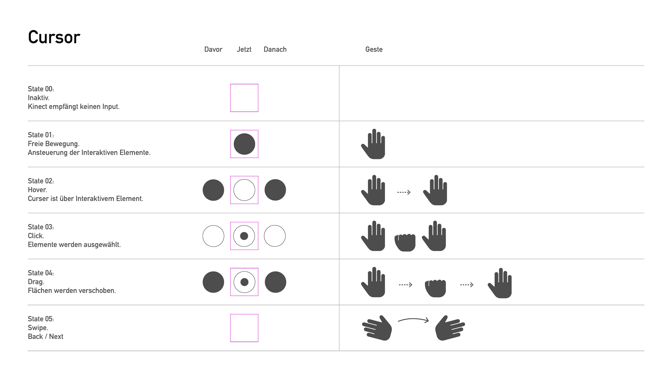Click the filled Danach circle in State 02
The height and width of the screenshot is (378, 672).
(x=275, y=190)
